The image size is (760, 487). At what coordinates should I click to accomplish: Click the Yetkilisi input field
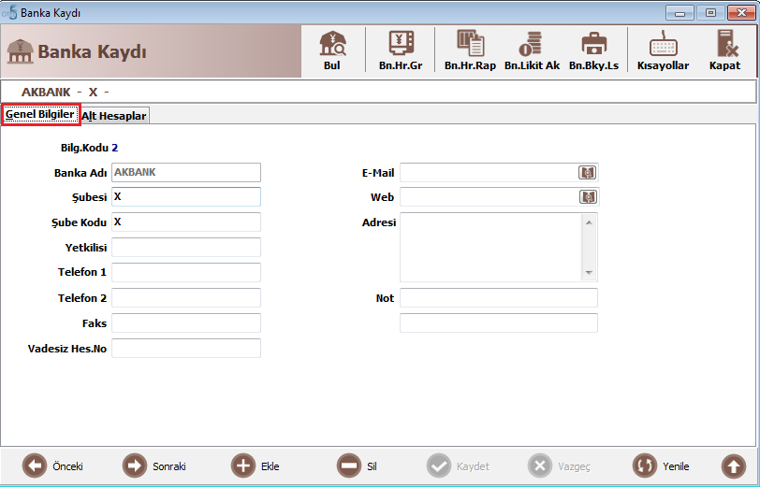[186, 247]
